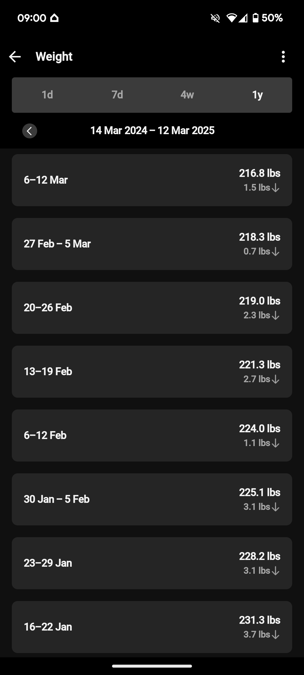This screenshot has width=304, height=675.
Task: Tap the back arrow icon
Action: click(x=15, y=57)
